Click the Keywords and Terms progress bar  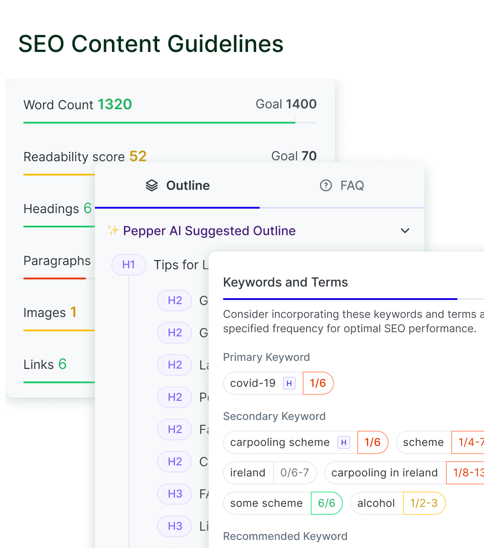click(340, 299)
